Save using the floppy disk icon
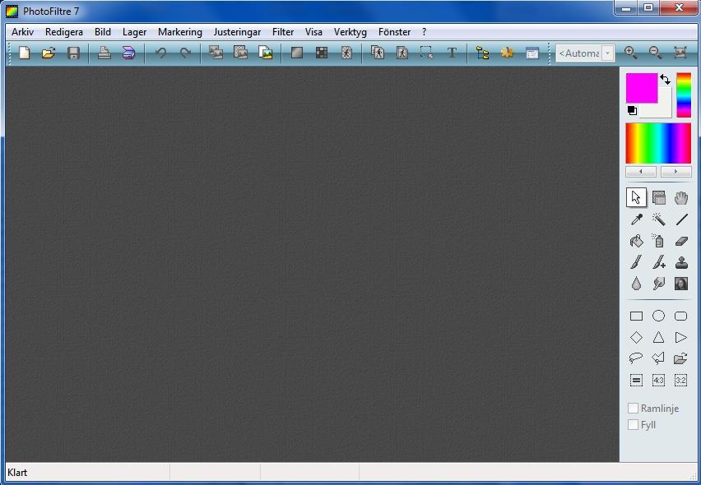This screenshot has width=701, height=485. click(73, 53)
